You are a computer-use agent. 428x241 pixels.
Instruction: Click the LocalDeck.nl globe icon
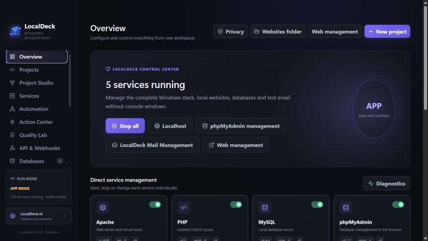coord(13,216)
